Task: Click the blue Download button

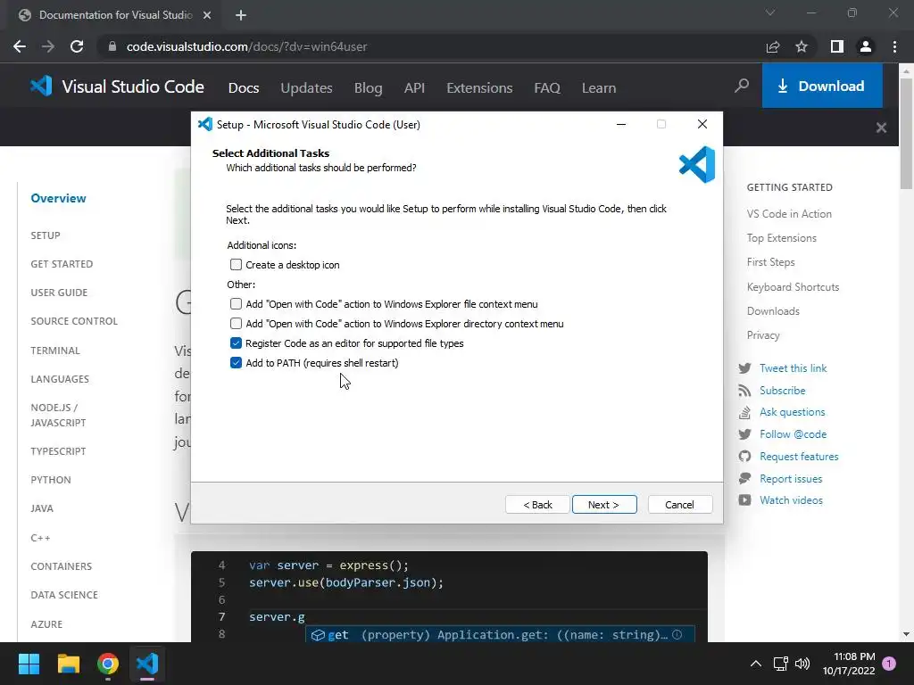Action: tap(822, 87)
